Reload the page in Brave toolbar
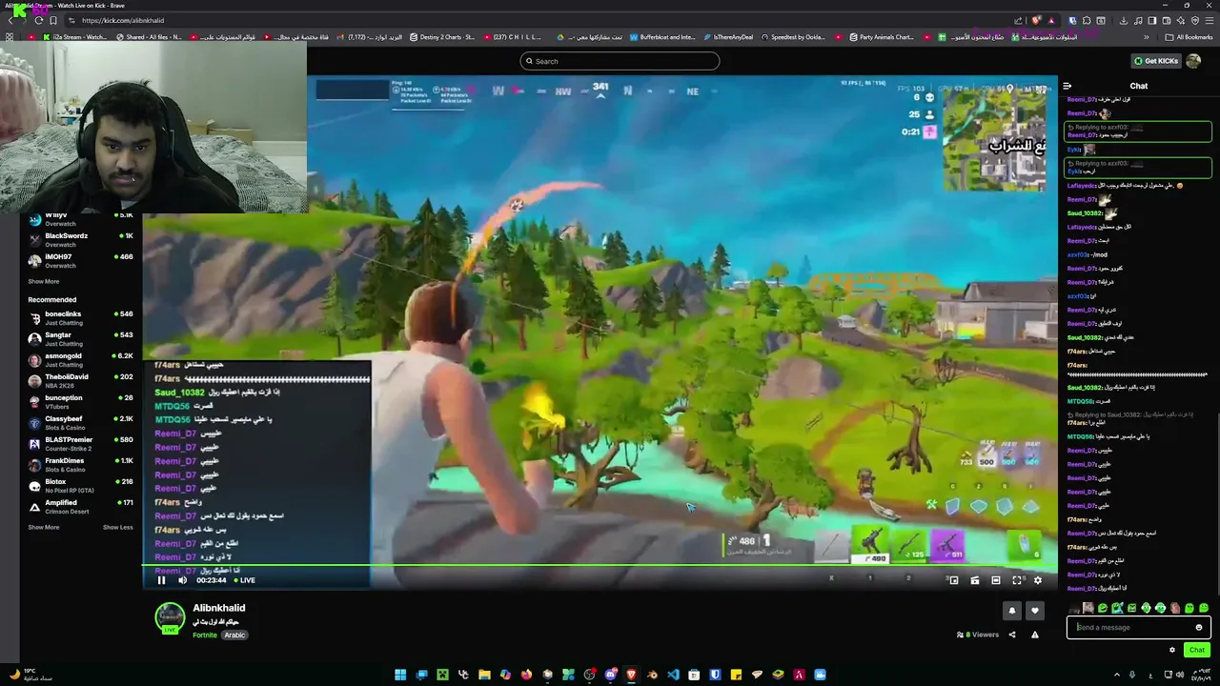Viewport: 1220px width, 686px height. point(38,20)
